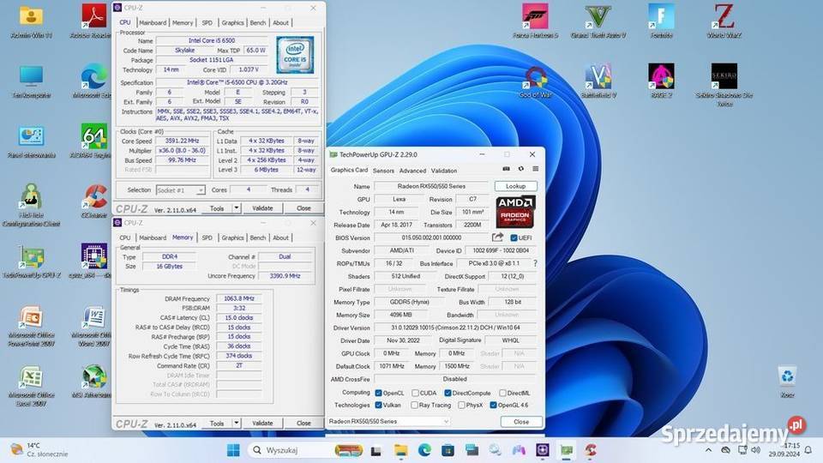This screenshot has height=463, width=823.
Task: Open Microsoft Store from the taskbar
Action: (448, 450)
